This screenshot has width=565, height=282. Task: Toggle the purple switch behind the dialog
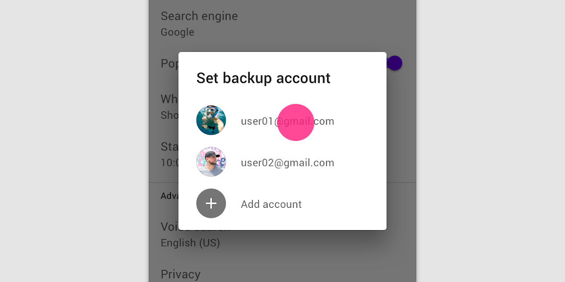tap(394, 63)
